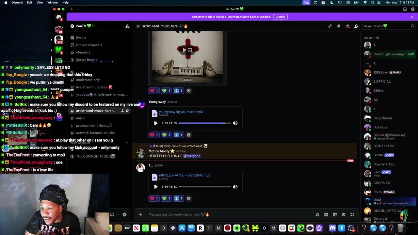418x235 pixels.
Task: Disable Streamer Mode
Action: point(280,17)
